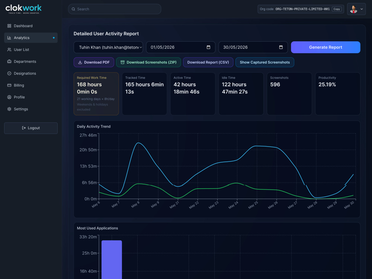Click the May 8 axis label

135,204
